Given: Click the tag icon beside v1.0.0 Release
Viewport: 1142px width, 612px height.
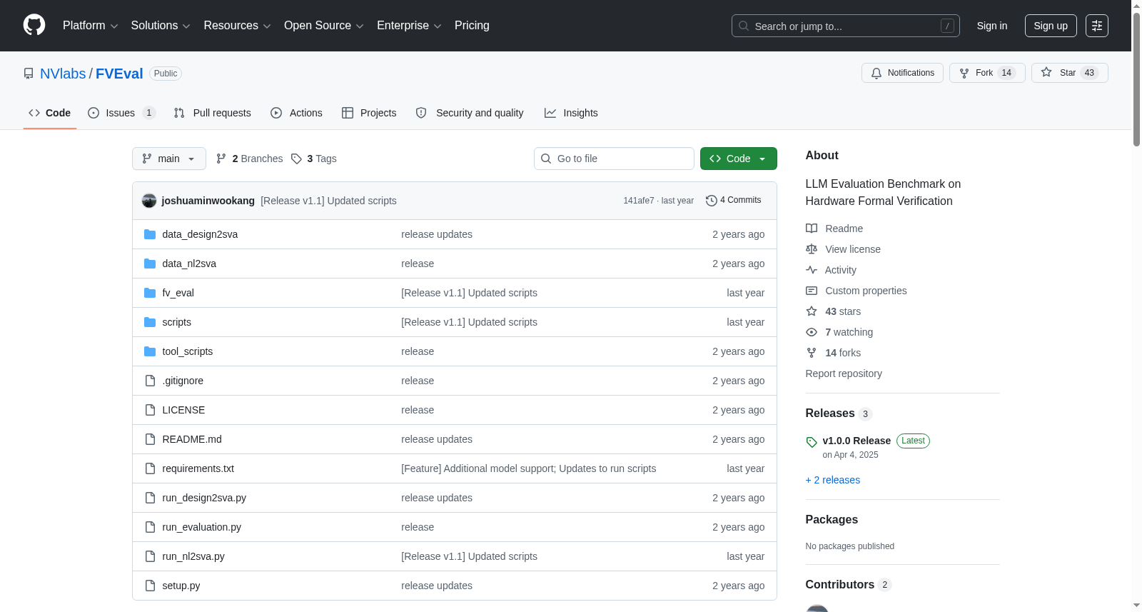Looking at the screenshot, I should pos(812,442).
